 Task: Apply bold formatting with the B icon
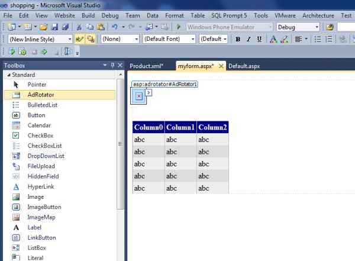[238, 39]
